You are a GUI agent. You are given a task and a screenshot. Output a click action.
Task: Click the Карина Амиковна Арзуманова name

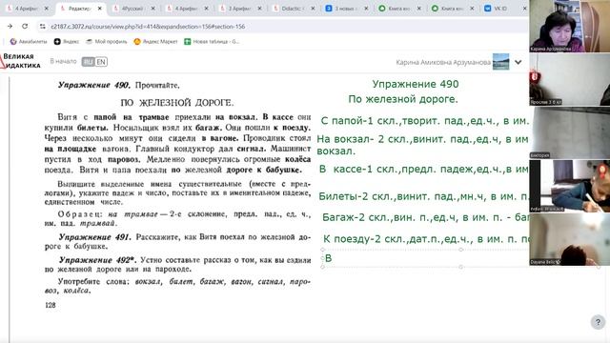[443, 62]
